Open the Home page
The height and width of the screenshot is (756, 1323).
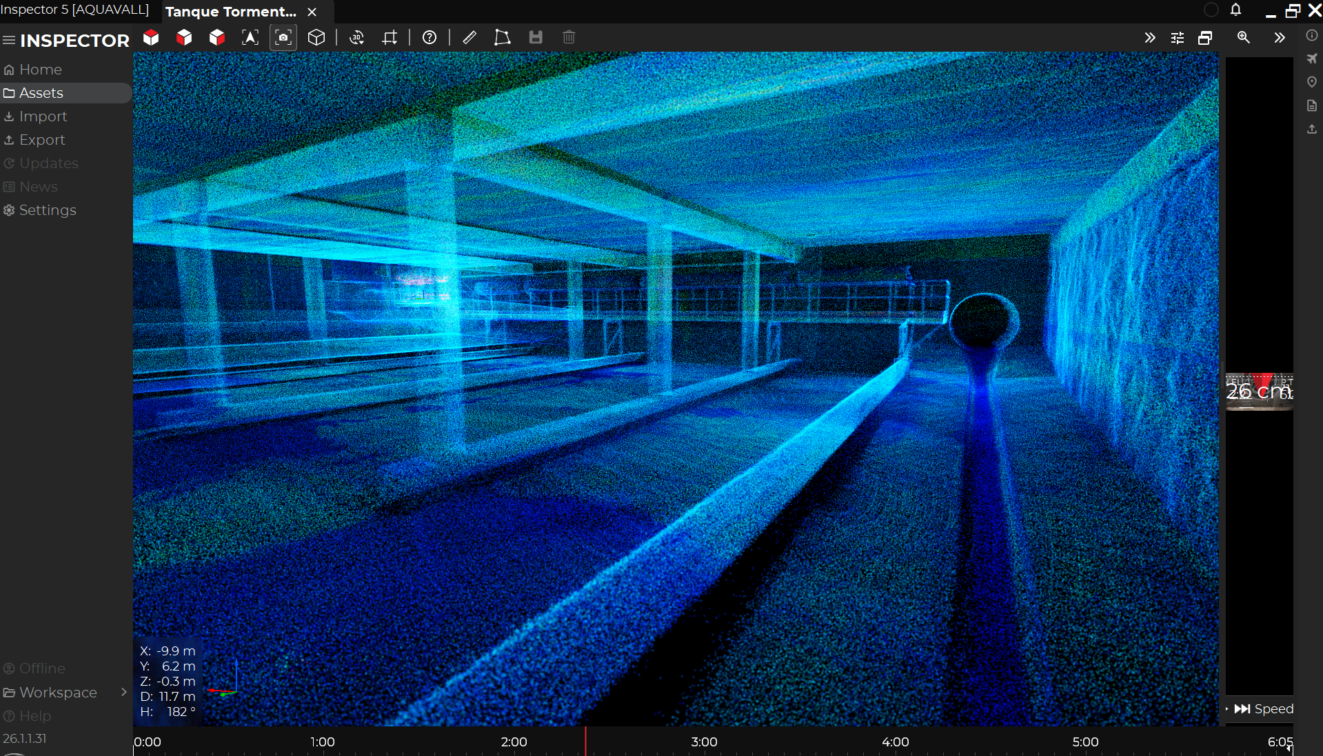[65, 70]
